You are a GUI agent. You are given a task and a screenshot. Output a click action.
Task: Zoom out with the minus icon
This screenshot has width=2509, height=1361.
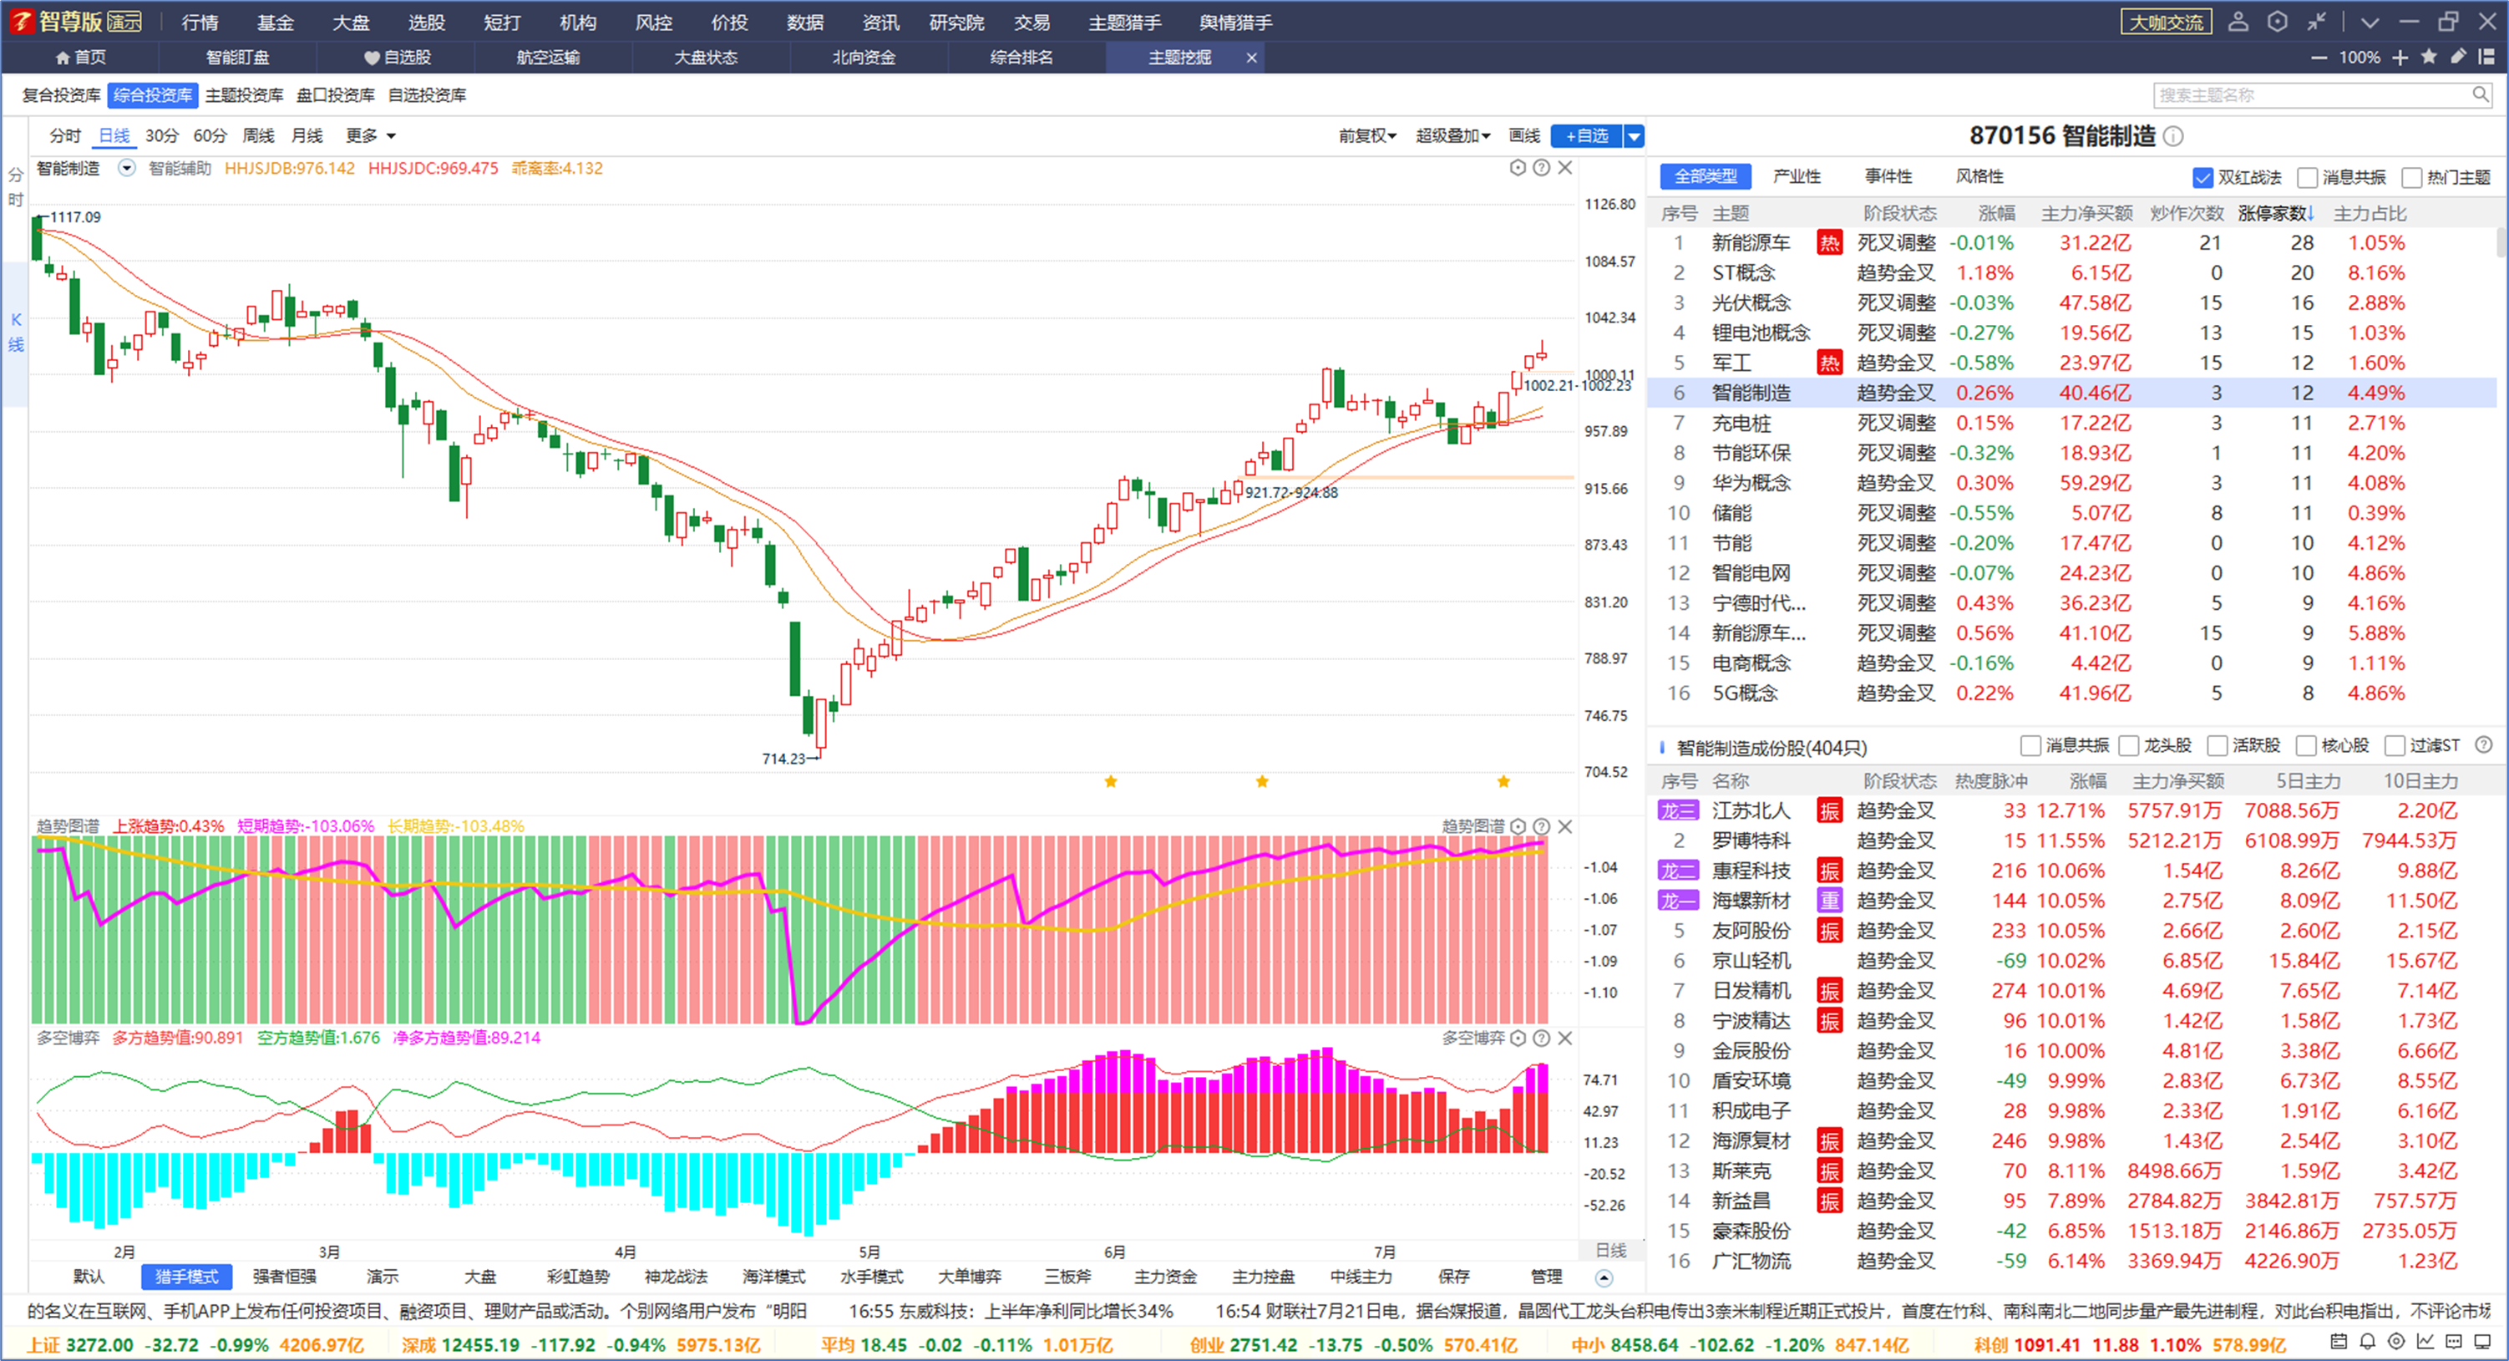tap(2319, 58)
